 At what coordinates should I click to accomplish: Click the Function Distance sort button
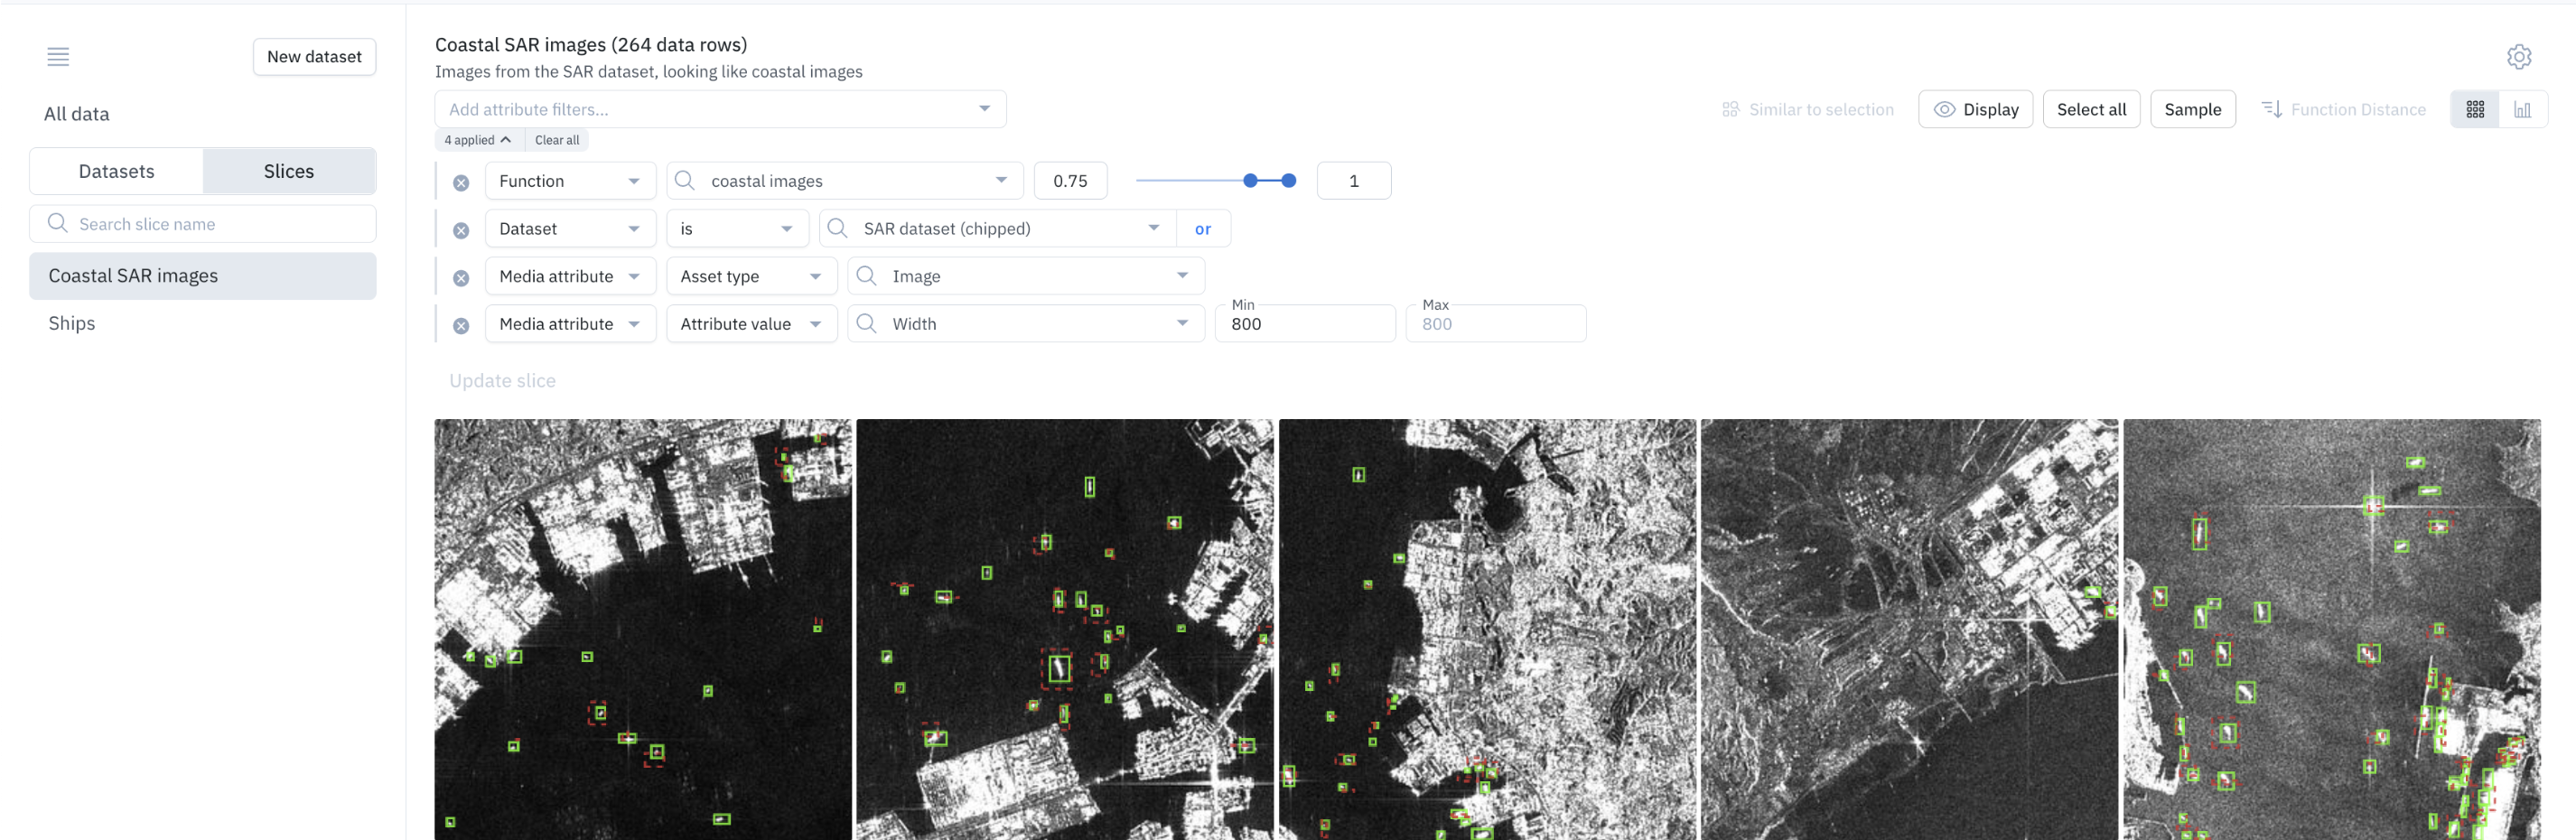pos(2343,109)
